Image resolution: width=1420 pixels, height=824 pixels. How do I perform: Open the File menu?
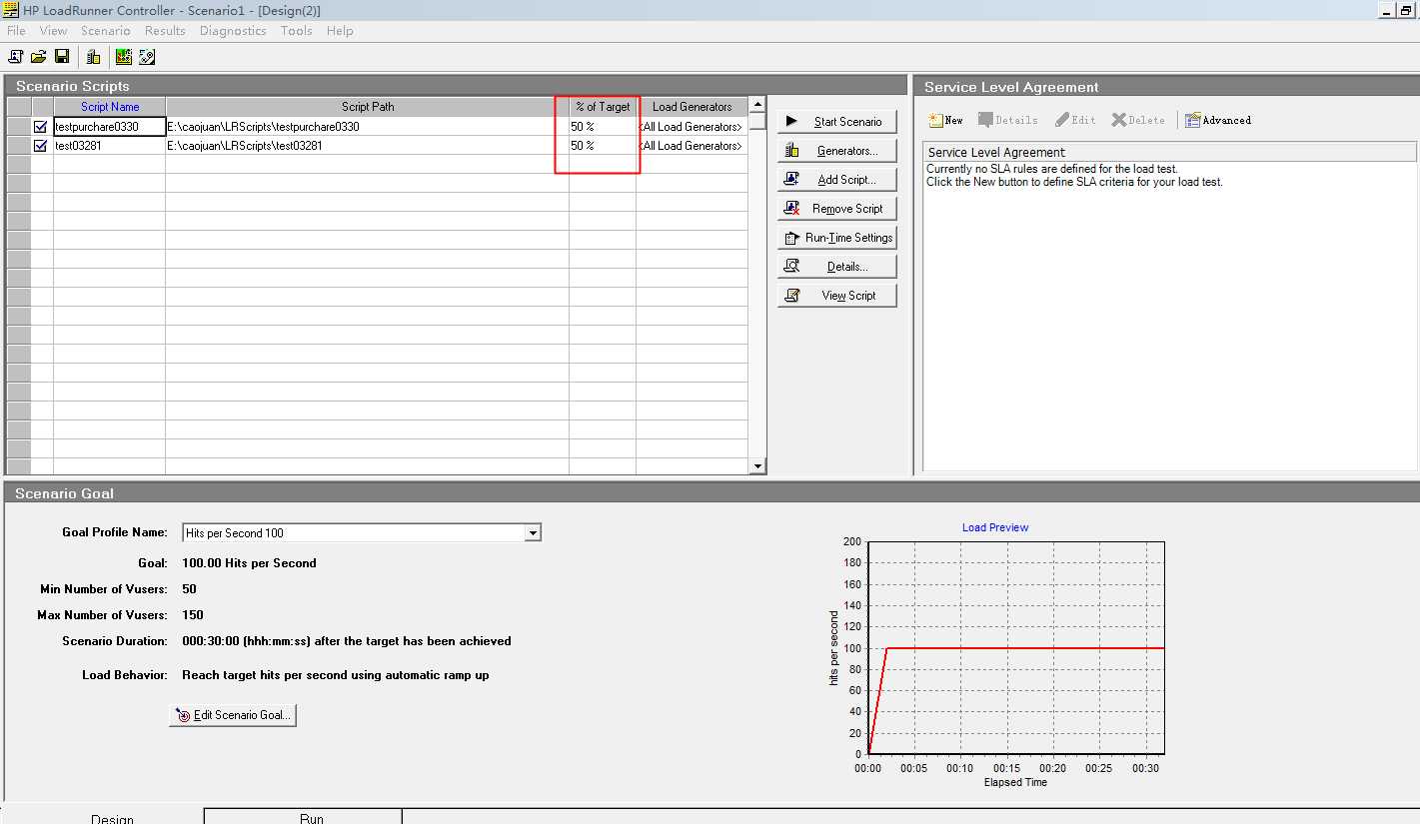point(16,31)
